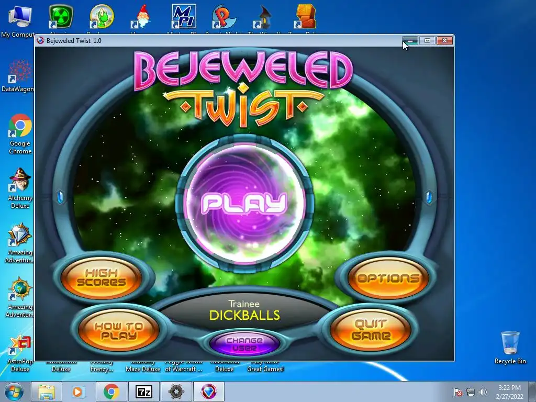The width and height of the screenshot is (536, 402).
Task: Select the Recycle Bin on the desktop
Action: click(510, 348)
